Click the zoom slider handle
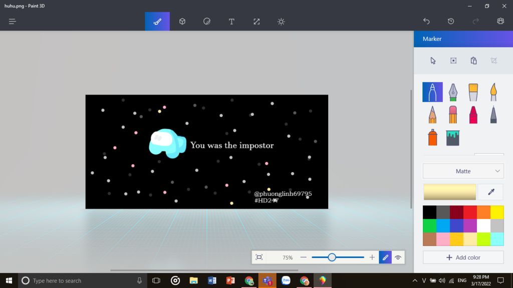This screenshot has height=288, width=513. click(x=332, y=257)
